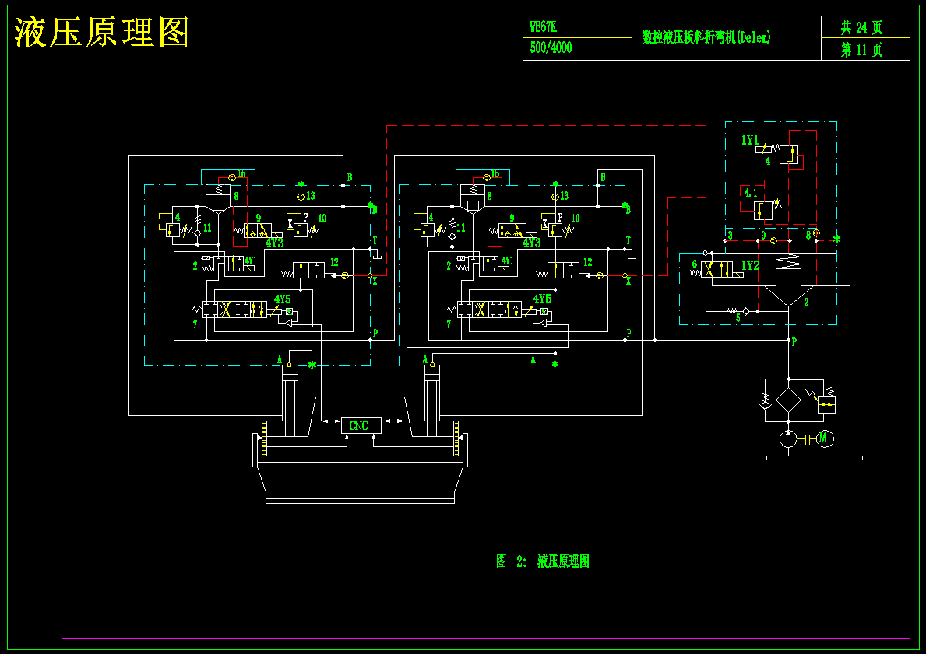Click the 4Y3 label in right valve block
926x654 pixels.
click(x=531, y=243)
